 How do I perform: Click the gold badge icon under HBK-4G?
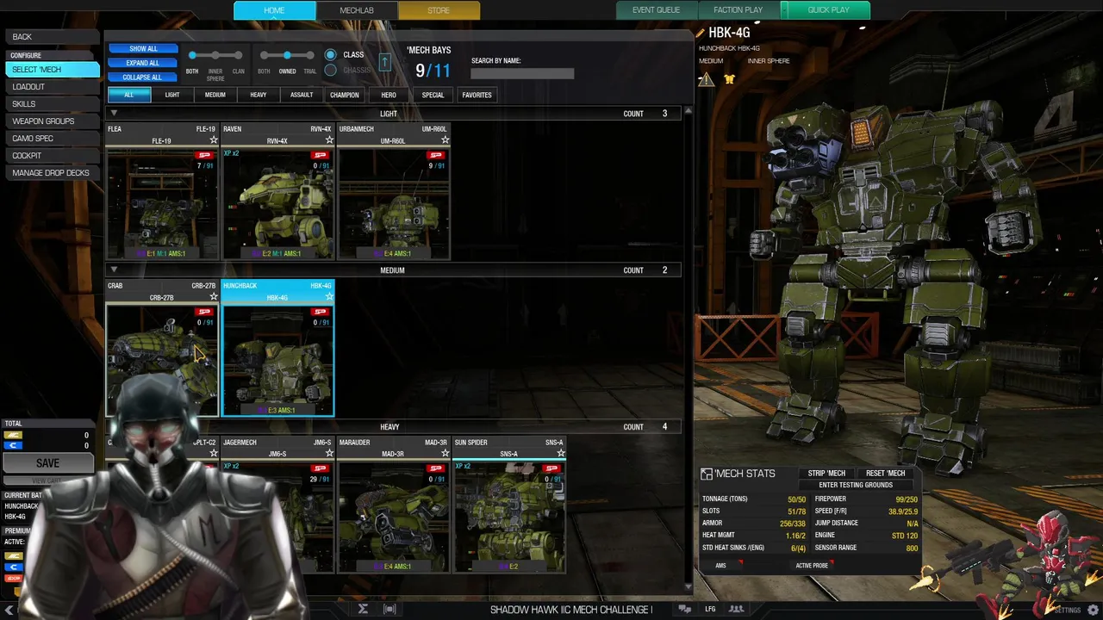pos(729,79)
